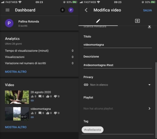Expand the Privacy dropdown arrow
Screen dimensions: 157x139
(x=150, y=85)
